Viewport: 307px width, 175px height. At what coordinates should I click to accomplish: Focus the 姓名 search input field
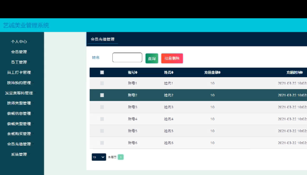[127, 58]
